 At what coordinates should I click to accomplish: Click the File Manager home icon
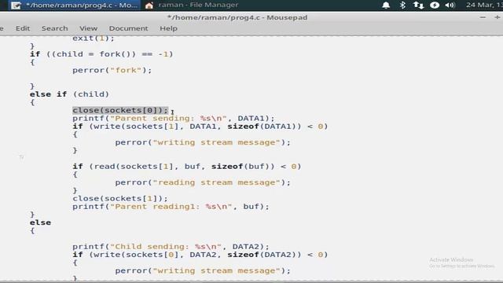[x=149, y=6]
